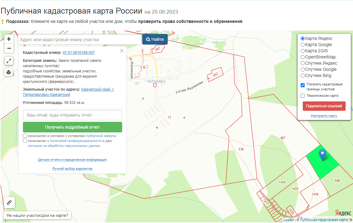
Task: Open публичной оферты link
Action: pyautogui.click(x=101, y=136)
